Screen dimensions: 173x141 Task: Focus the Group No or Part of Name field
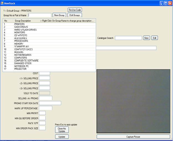40,15
